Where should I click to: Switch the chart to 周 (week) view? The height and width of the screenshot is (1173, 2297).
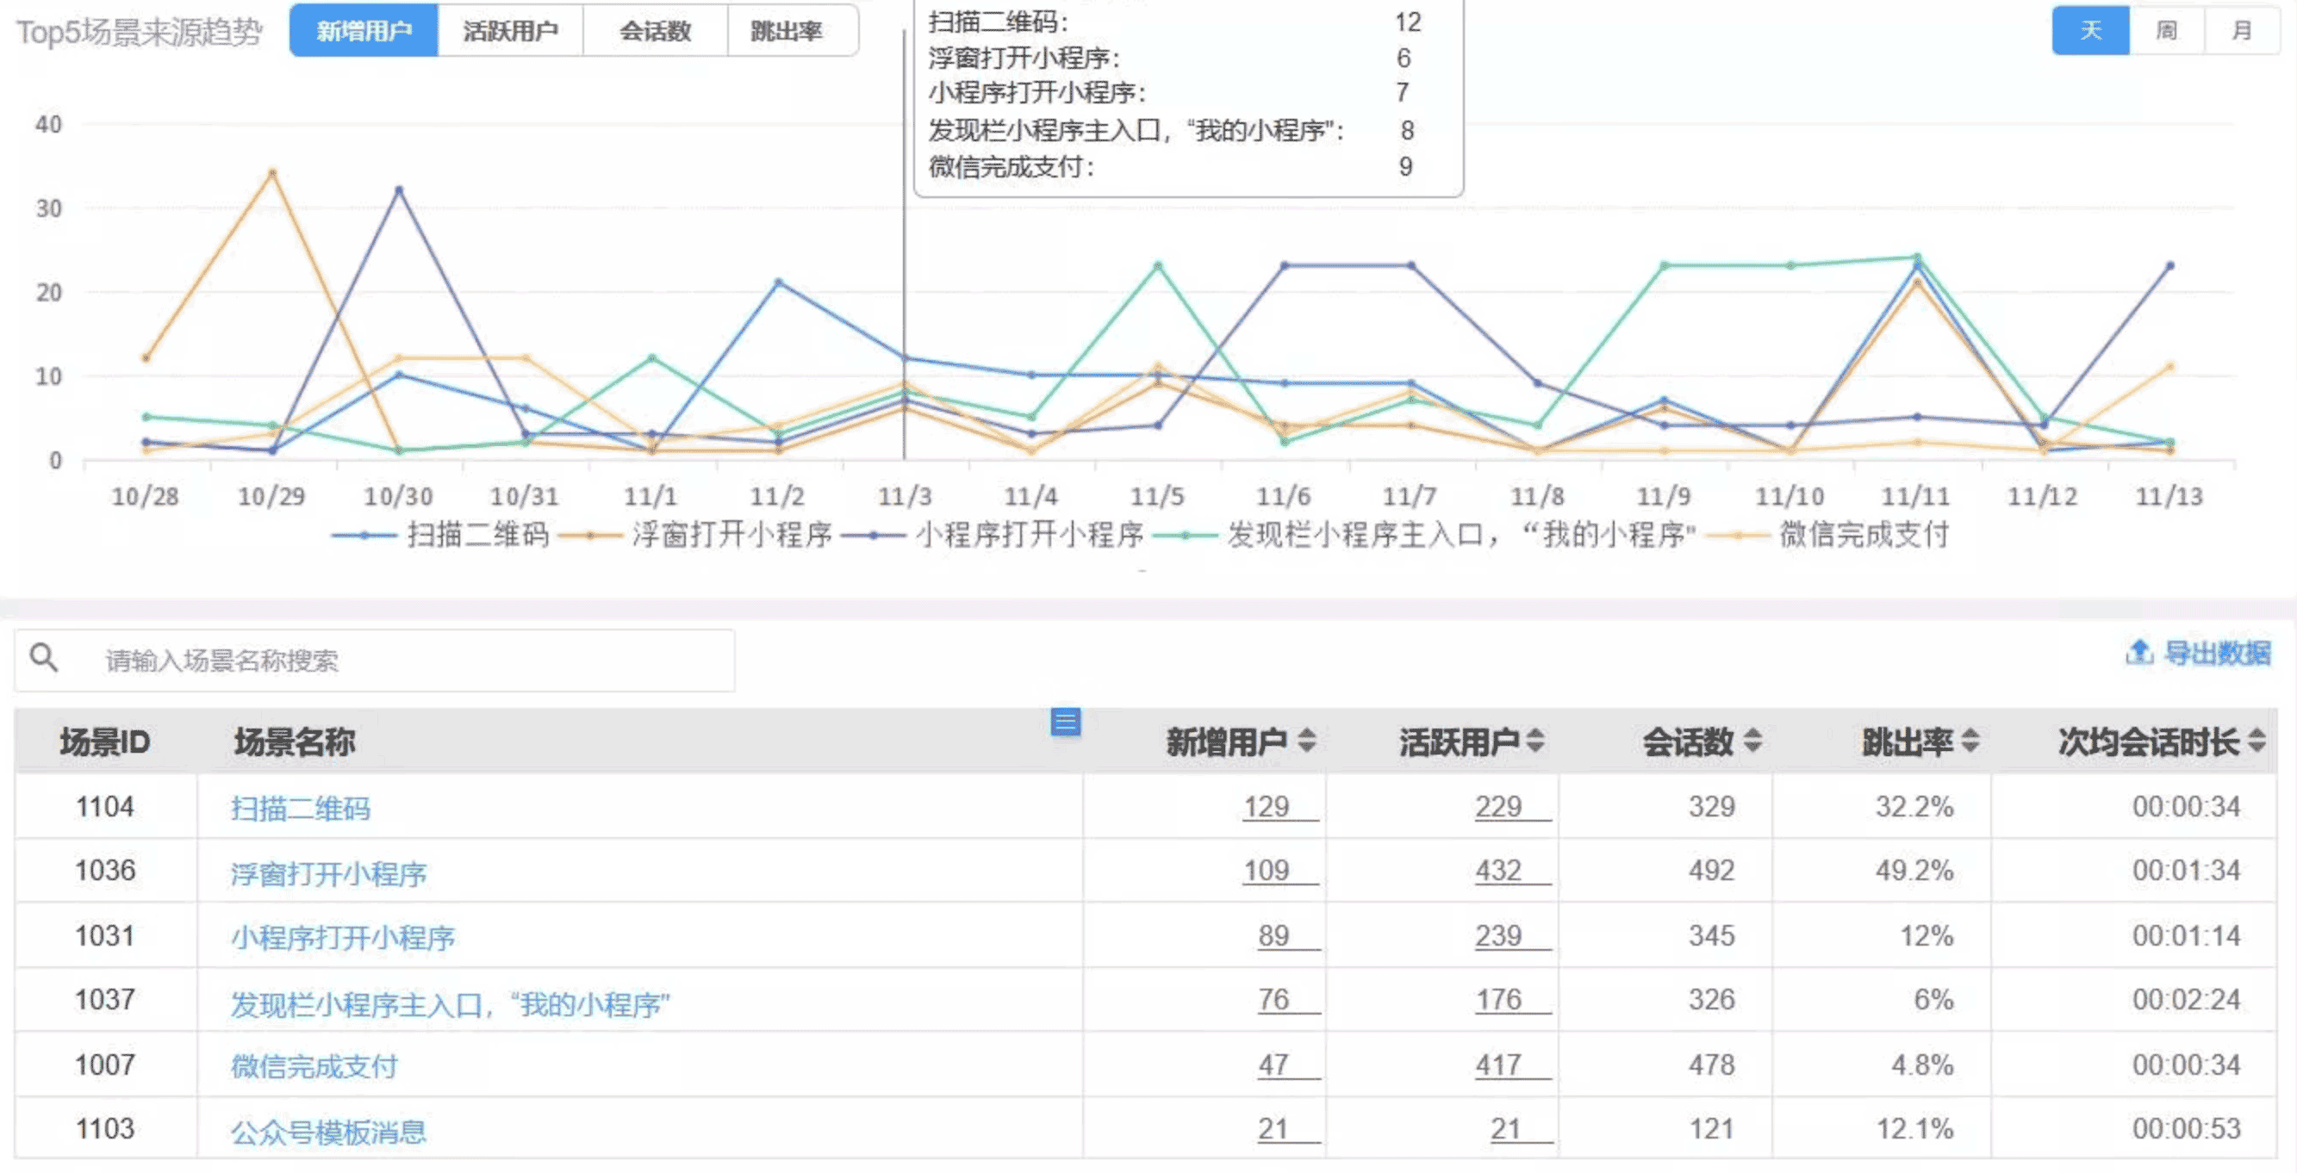pyautogui.click(x=2167, y=31)
